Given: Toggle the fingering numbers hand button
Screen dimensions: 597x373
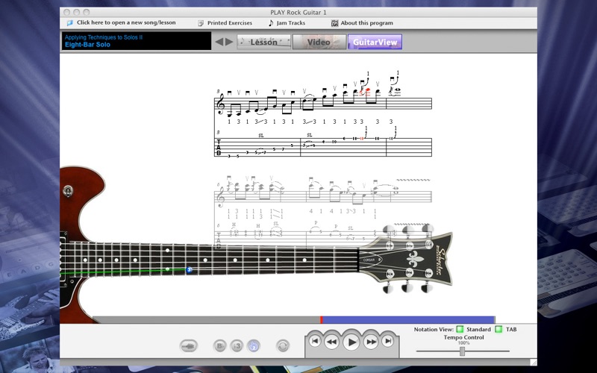Looking at the screenshot, I should pos(254,346).
